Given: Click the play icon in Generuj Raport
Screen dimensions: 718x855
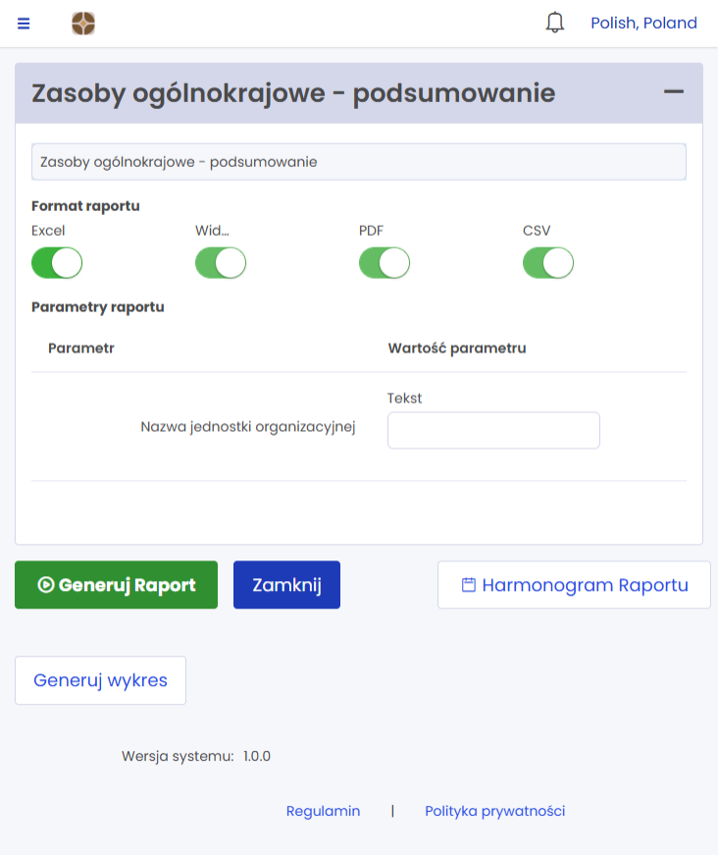Looking at the screenshot, I should click(x=45, y=585).
